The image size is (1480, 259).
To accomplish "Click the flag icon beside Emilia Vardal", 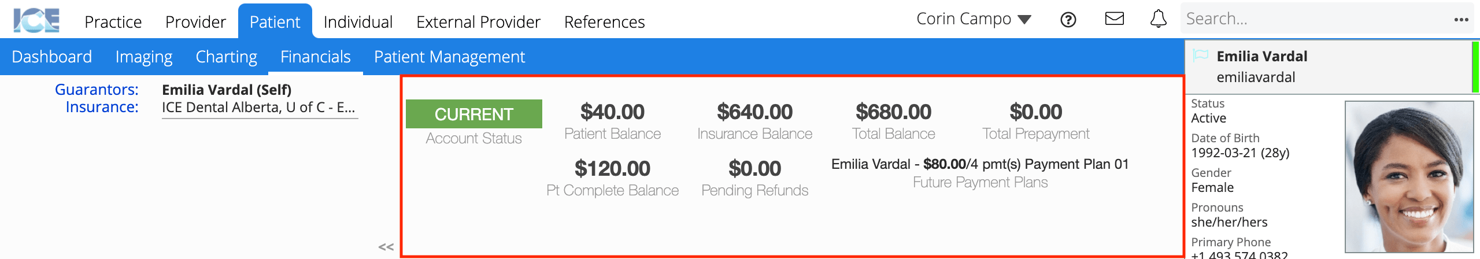I will point(1201,55).
